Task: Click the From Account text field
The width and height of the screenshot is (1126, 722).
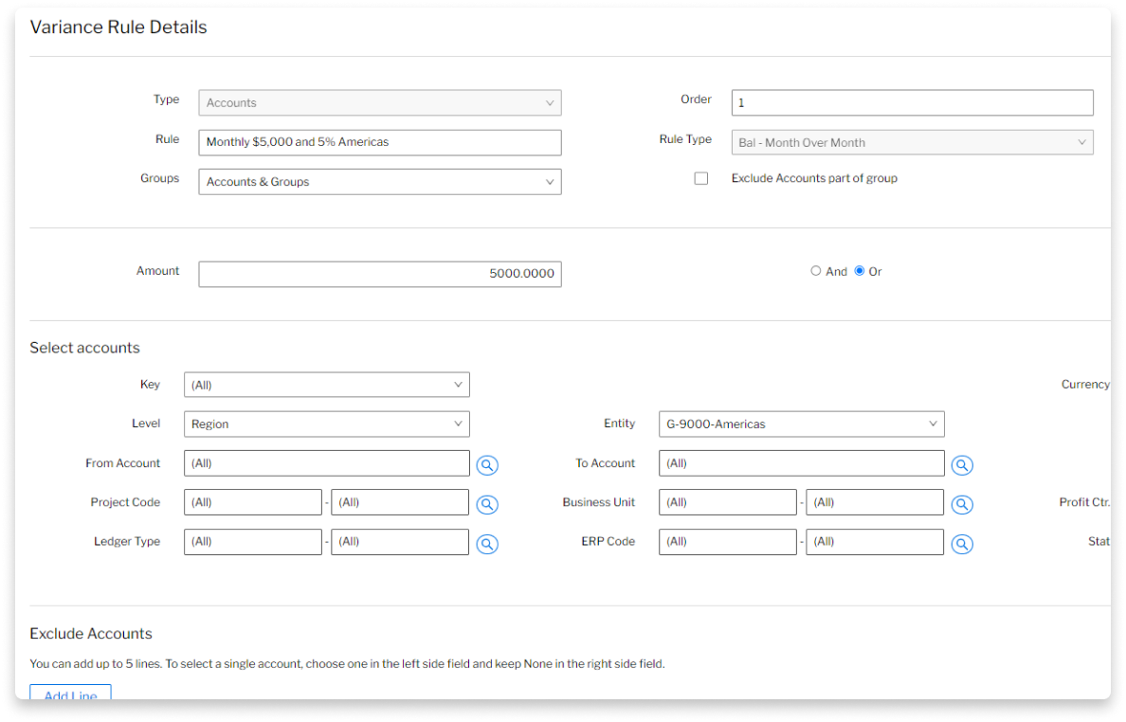Action: click(x=327, y=463)
